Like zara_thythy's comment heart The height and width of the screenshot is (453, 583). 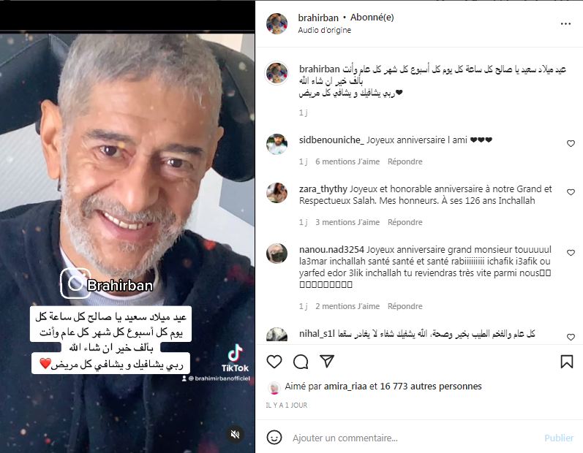[571, 192]
